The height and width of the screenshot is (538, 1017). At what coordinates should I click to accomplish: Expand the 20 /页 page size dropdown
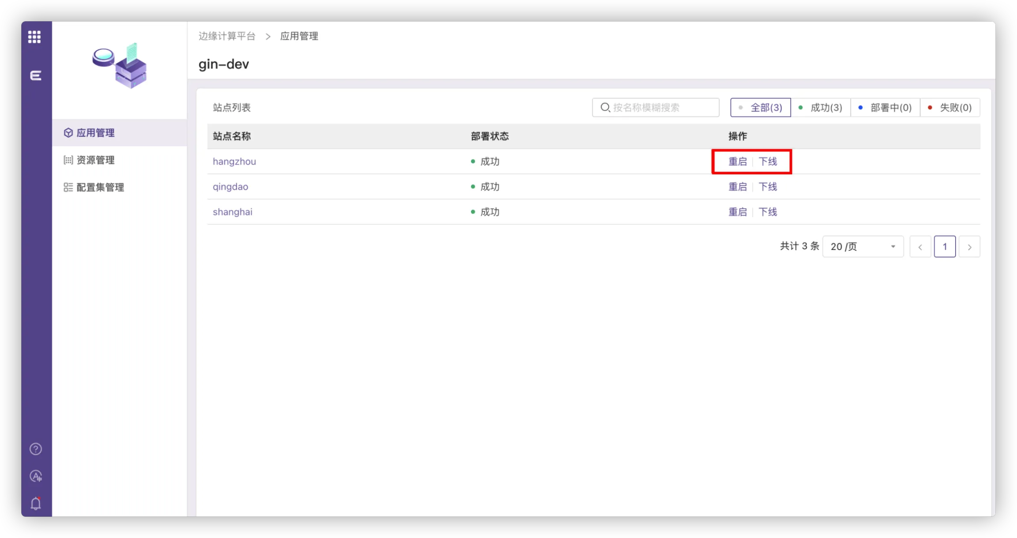click(x=863, y=247)
